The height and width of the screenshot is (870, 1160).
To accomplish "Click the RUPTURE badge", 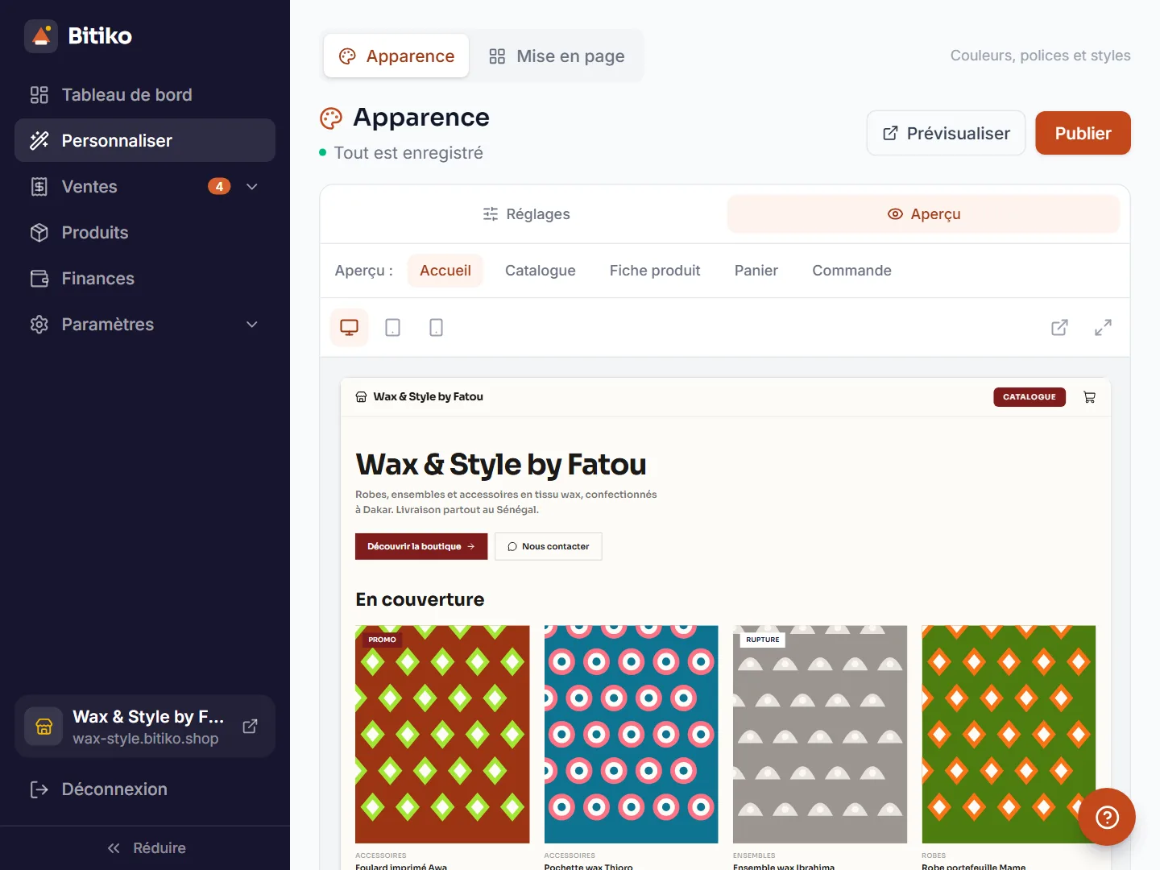I will [763, 640].
